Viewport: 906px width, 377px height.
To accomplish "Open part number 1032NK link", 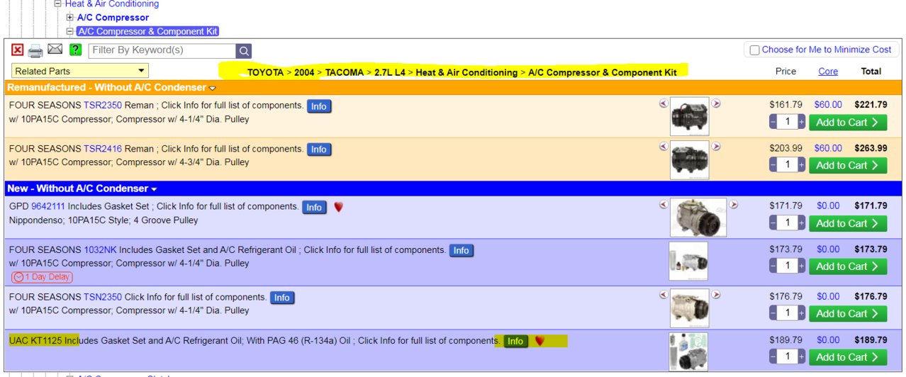I will click(x=100, y=249).
